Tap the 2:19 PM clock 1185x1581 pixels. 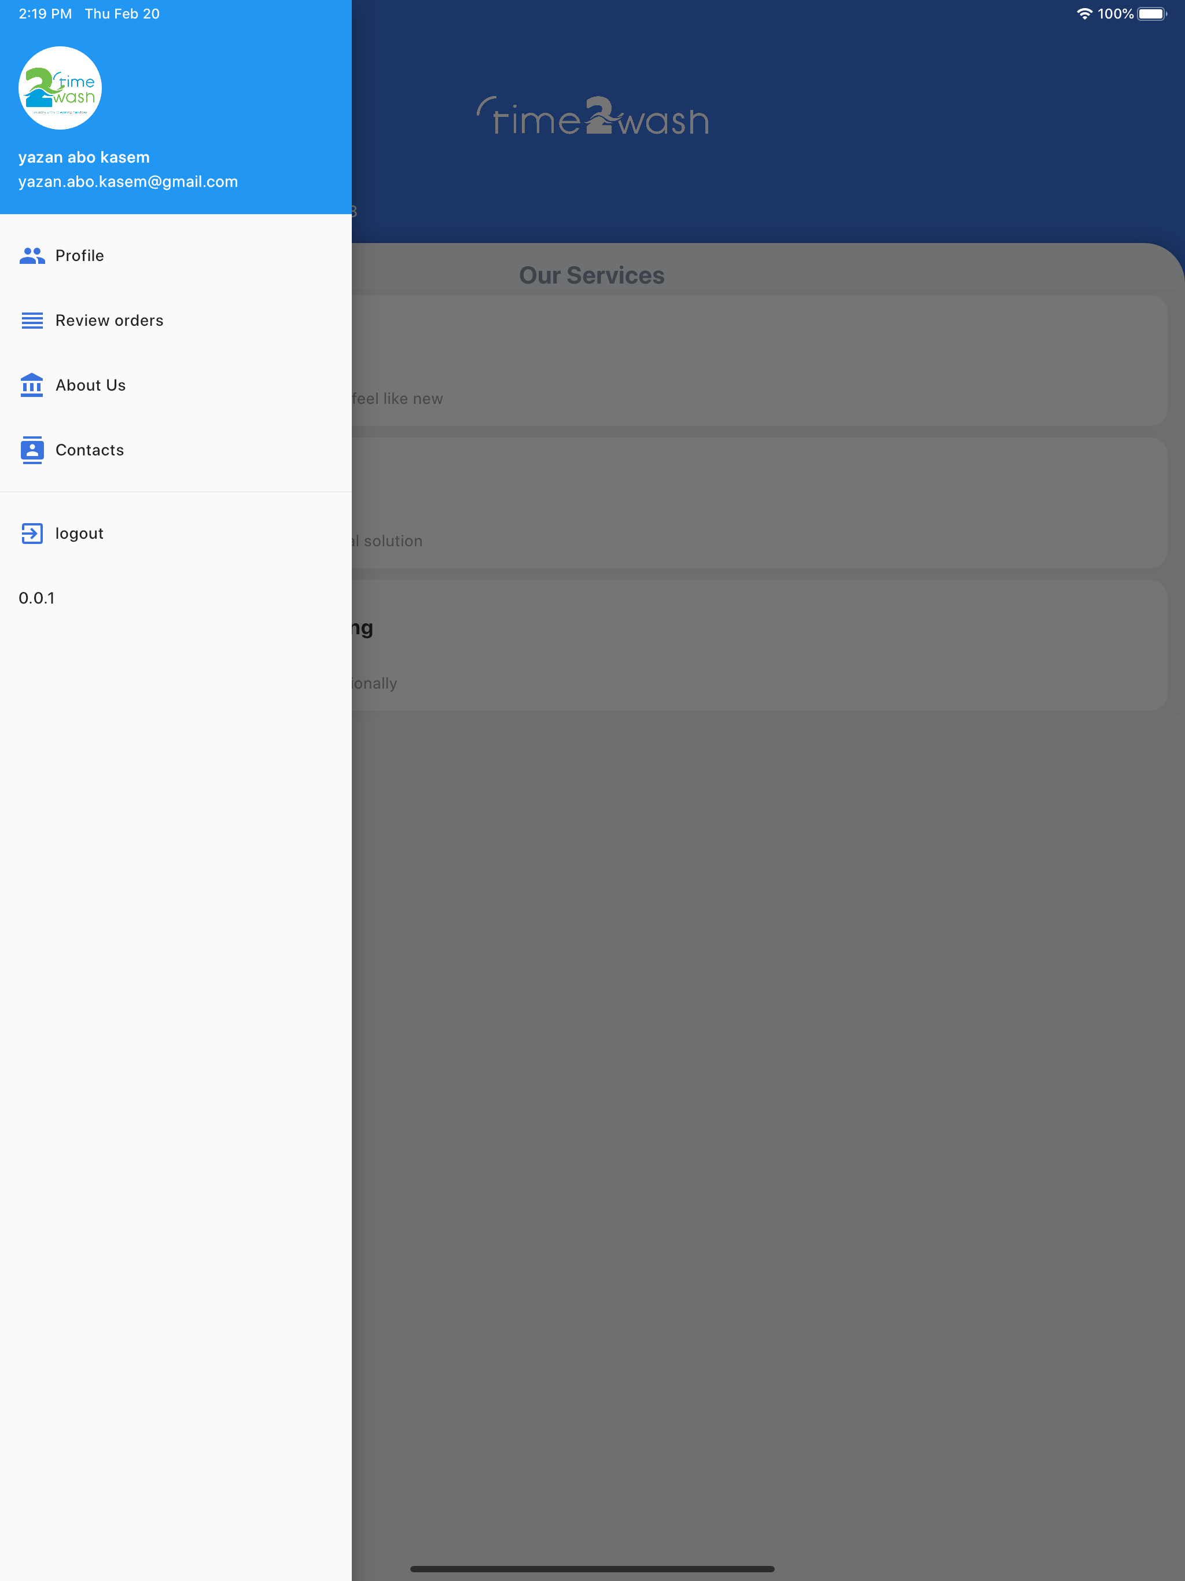(x=45, y=13)
